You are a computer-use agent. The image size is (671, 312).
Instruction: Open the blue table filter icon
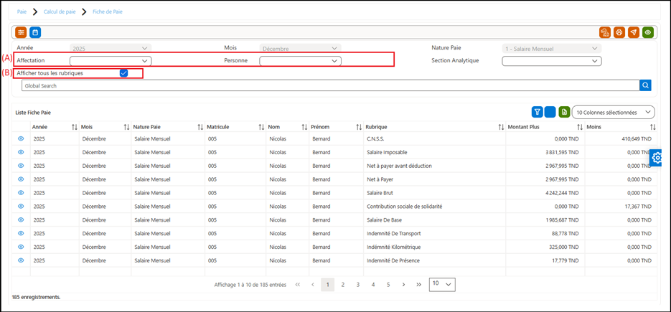[537, 112]
